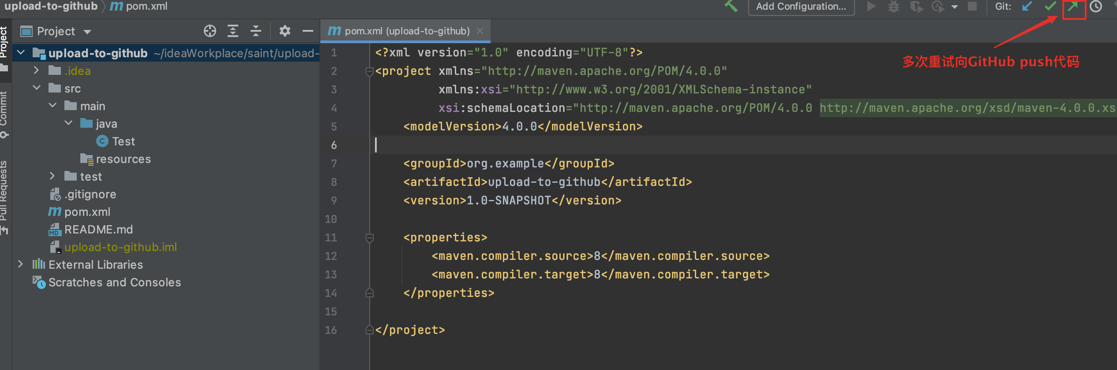
Task: Select Scratches and Consoles node
Action: point(107,282)
